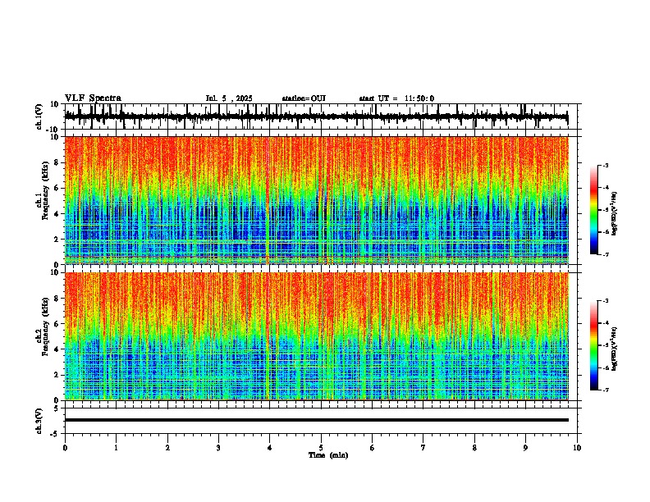The height and width of the screenshot is (502, 650).
Task: Click the ch.1(V) waveform axis label
Action: pyautogui.click(x=39, y=116)
